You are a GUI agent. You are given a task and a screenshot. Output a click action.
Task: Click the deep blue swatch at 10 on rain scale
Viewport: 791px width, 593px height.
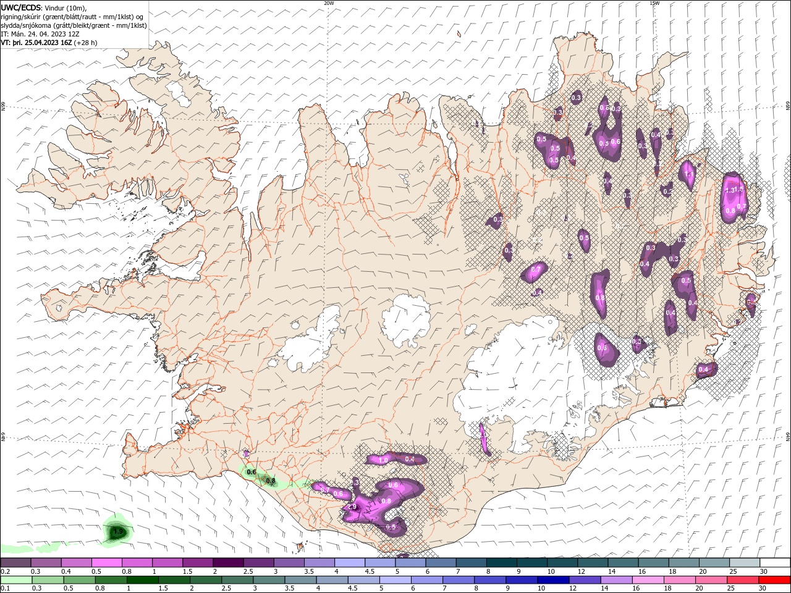coord(552,579)
